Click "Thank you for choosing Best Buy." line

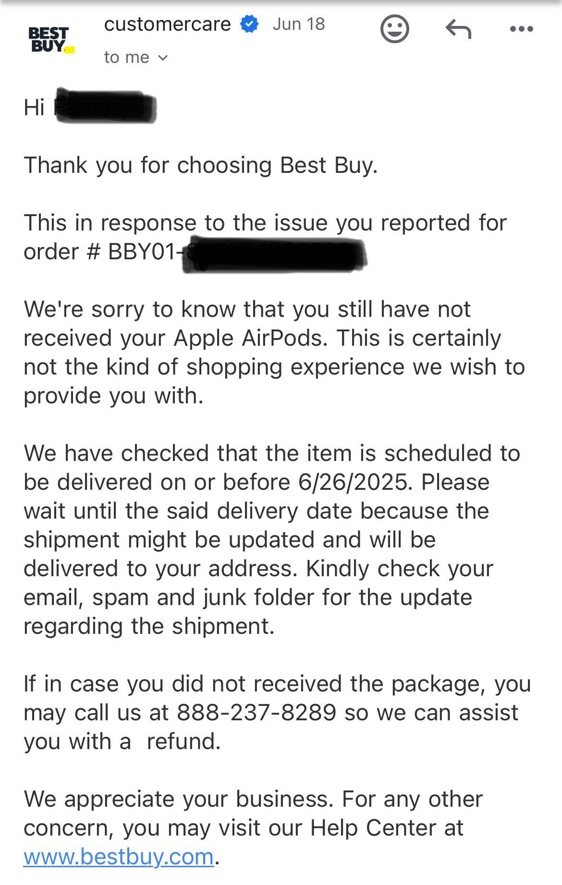[201, 165]
